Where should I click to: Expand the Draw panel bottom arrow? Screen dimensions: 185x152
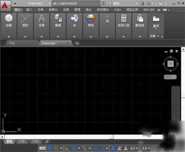pos(9,37)
